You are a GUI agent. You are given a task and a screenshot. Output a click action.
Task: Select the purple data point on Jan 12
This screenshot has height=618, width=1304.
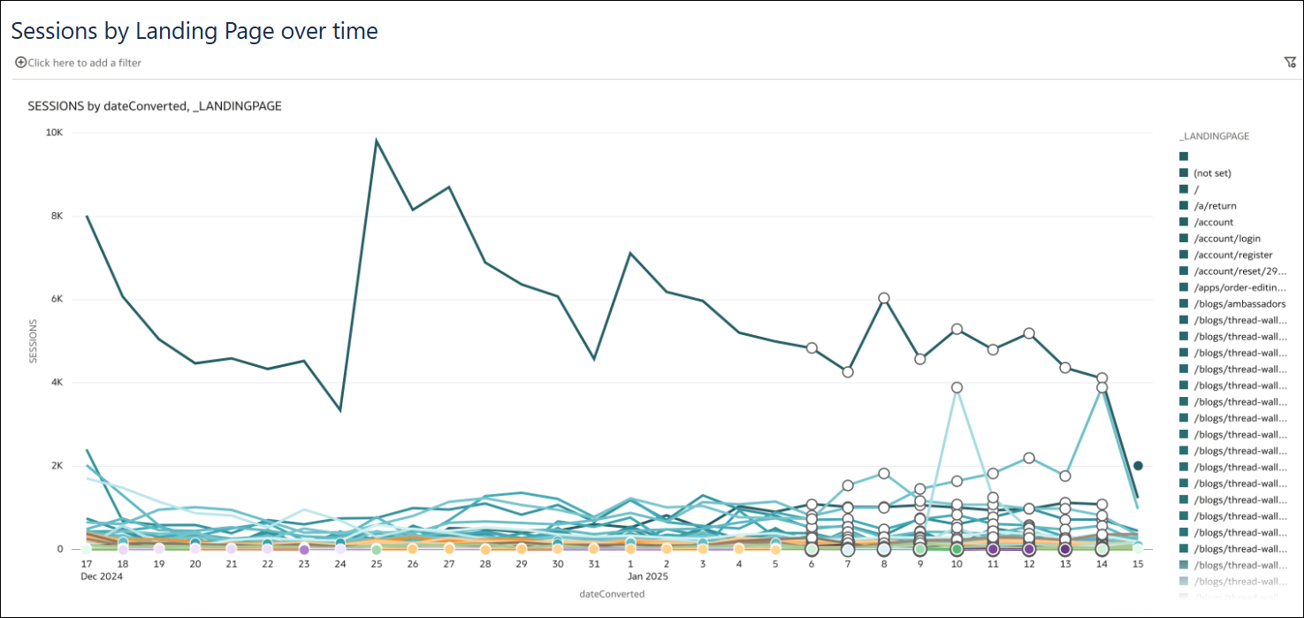[x=1028, y=549]
